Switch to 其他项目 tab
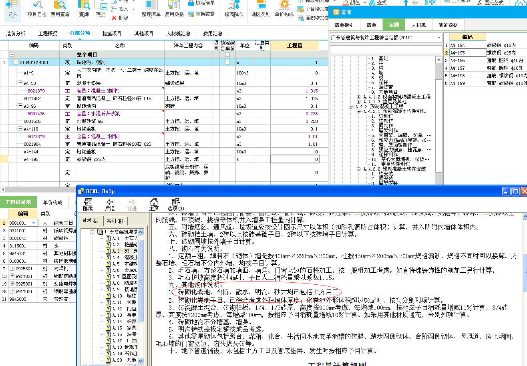 click(144, 34)
